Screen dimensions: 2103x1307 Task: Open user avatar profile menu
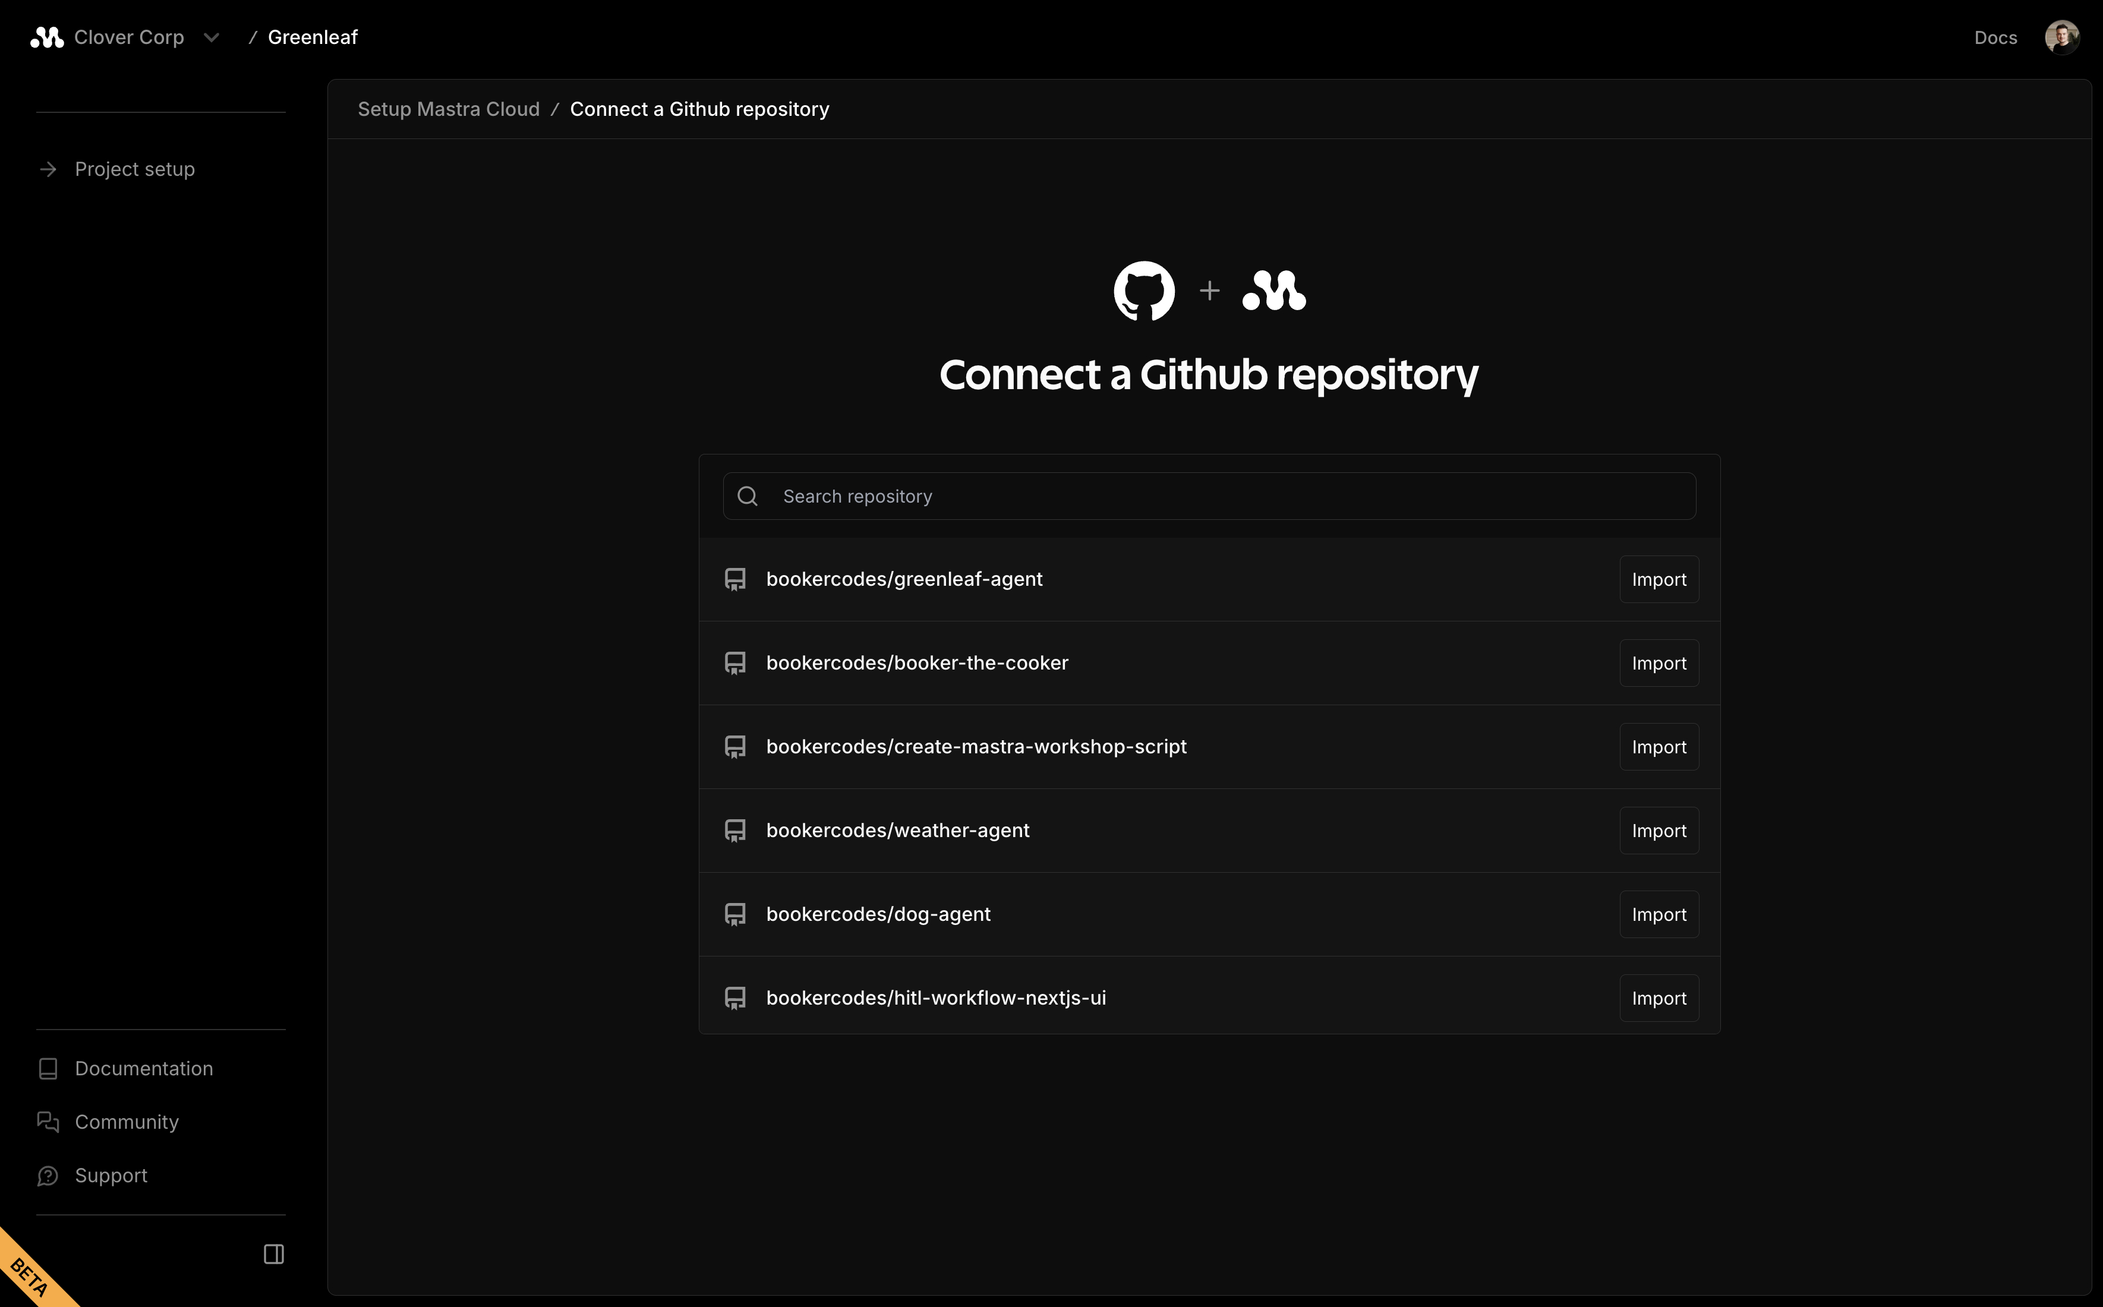2061,37
